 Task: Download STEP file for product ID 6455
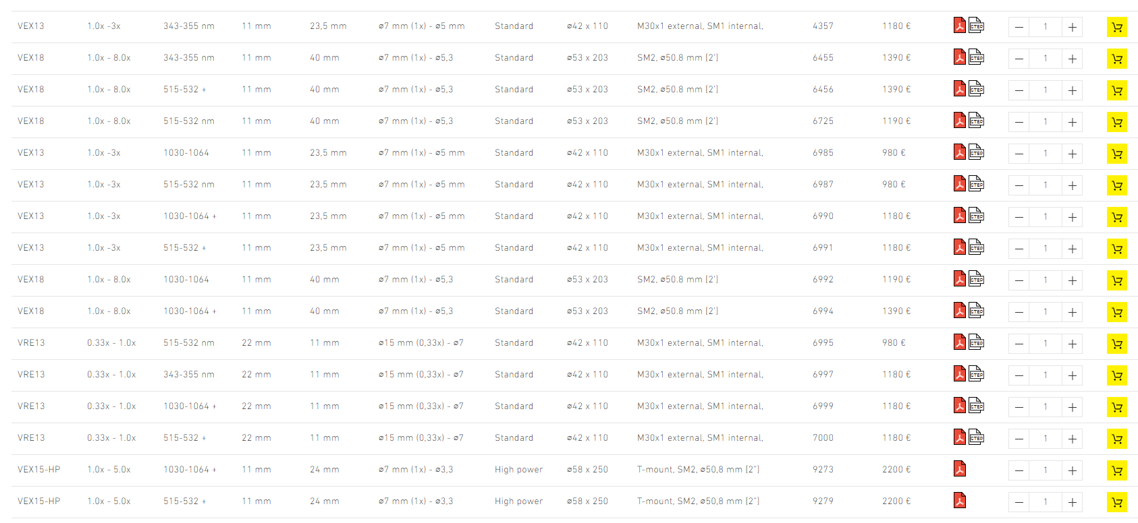[x=976, y=57]
